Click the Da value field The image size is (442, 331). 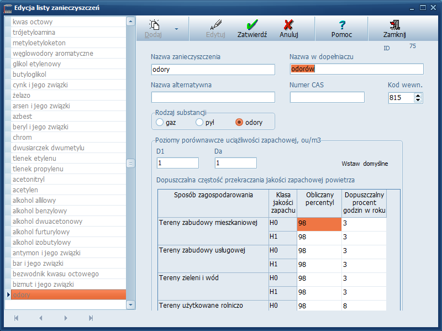tap(236, 163)
